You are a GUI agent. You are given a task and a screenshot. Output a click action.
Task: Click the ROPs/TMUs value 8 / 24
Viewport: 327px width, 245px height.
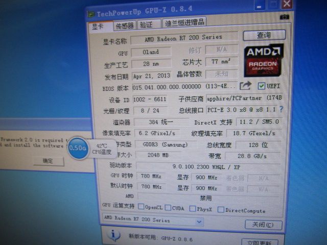(x=150, y=110)
